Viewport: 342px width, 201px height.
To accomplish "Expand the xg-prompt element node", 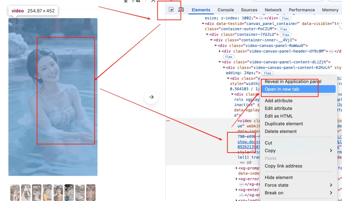I will (x=237, y=168).
